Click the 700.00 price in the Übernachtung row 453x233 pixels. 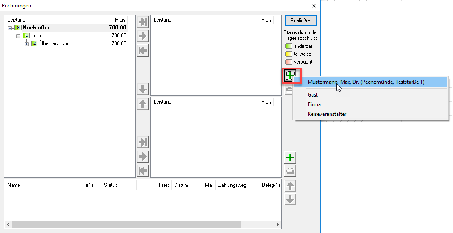pos(119,43)
